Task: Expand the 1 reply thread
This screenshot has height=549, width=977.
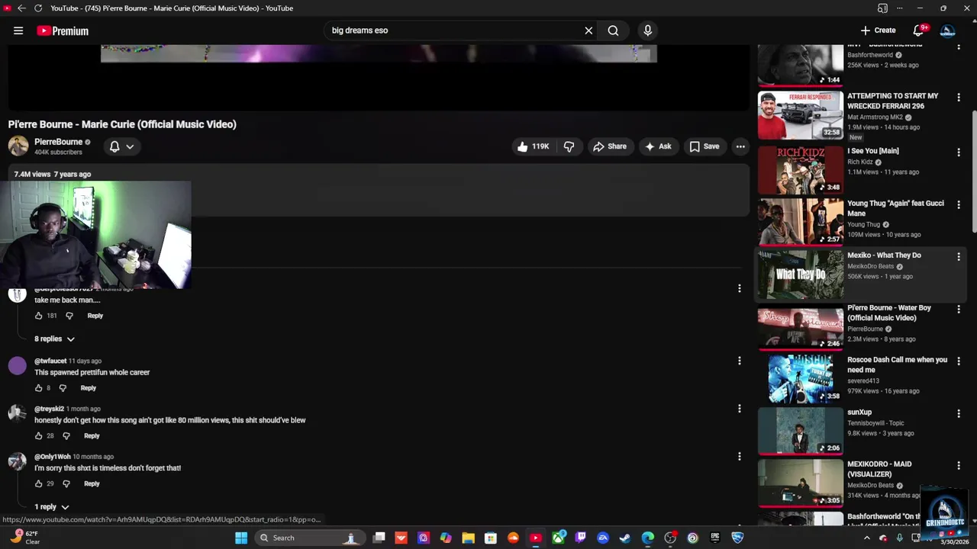Action: 51,506
